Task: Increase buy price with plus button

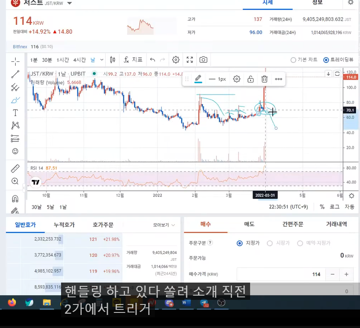Action: (x=346, y=274)
